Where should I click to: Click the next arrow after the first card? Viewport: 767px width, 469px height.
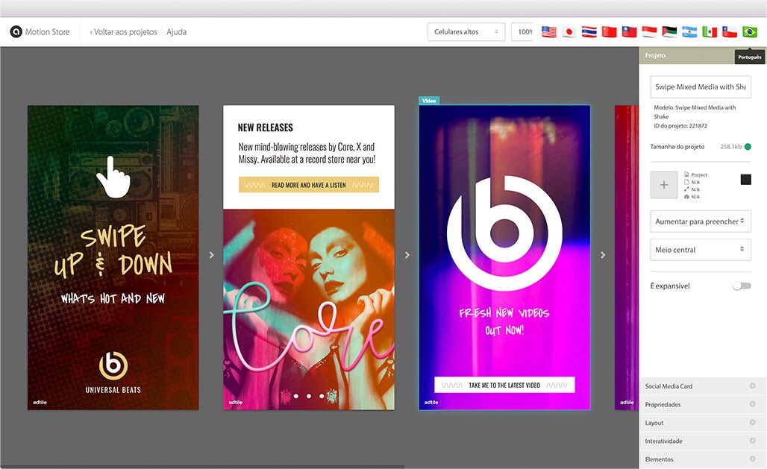point(211,255)
